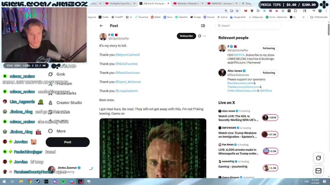Focus the X Search field
330x185 pixels.
click(248, 26)
